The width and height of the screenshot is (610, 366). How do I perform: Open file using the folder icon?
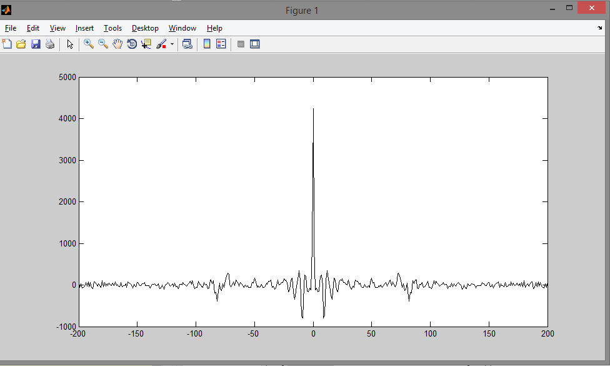pyautogui.click(x=21, y=44)
